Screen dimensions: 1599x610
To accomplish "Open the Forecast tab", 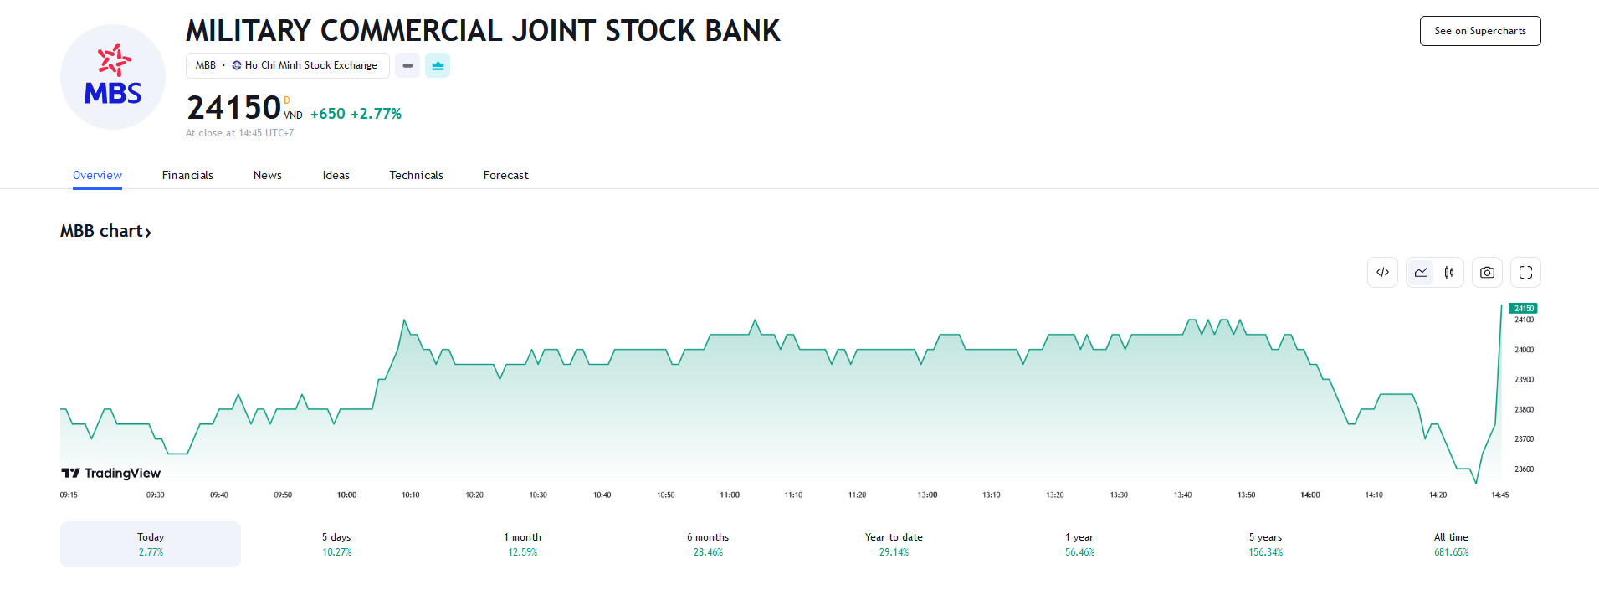I will 505,175.
